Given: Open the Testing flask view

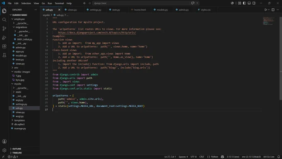Looking at the screenshot, I should [4, 55].
